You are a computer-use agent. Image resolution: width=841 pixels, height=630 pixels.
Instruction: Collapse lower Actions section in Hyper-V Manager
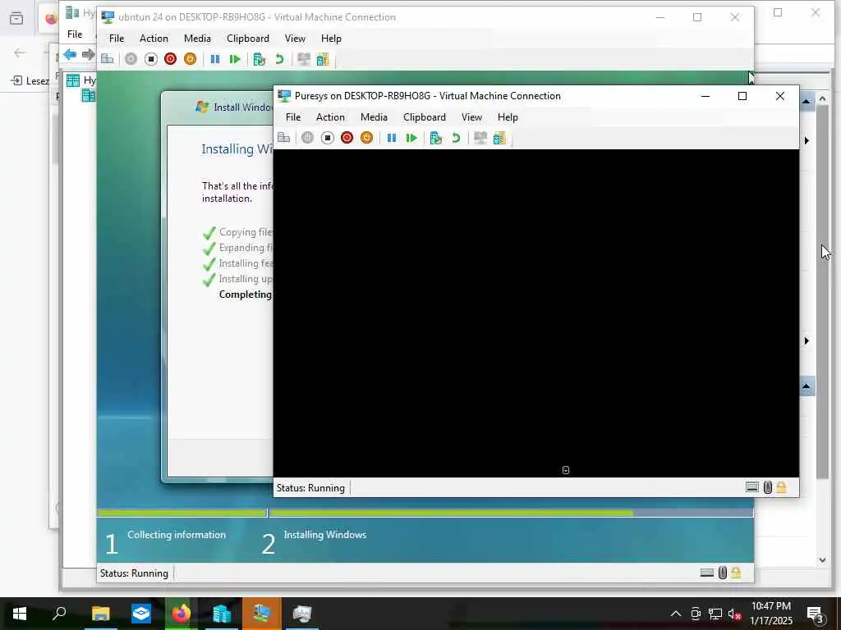807,386
